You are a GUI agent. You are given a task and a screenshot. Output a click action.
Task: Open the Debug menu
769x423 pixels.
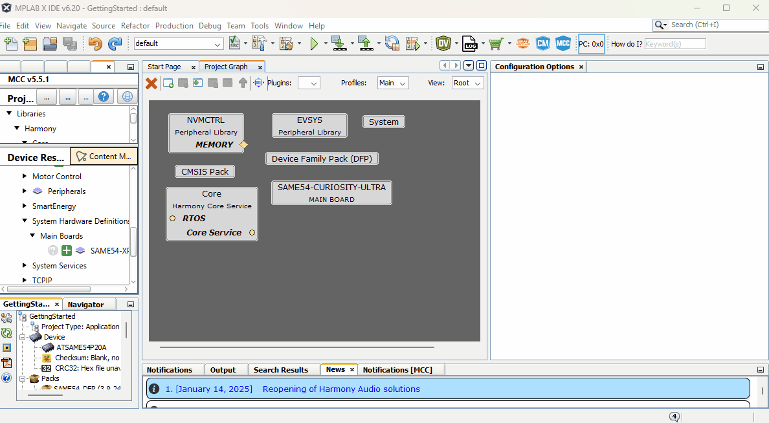click(210, 25)
